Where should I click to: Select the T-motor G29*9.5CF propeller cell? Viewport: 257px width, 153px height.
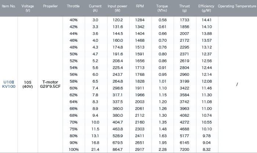coord(50,84)
